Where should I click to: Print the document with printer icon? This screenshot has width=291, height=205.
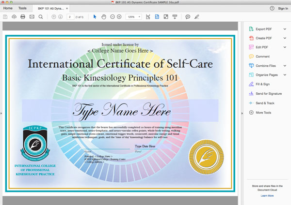(x=23, y=17)
